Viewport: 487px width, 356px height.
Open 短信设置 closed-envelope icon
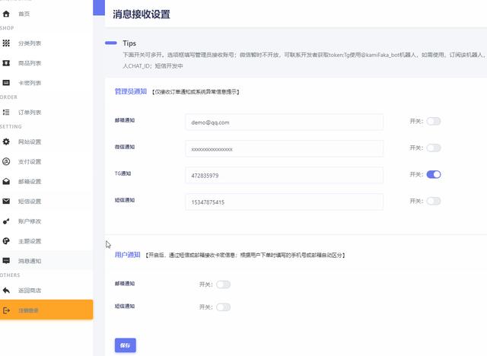coord(6,202)
